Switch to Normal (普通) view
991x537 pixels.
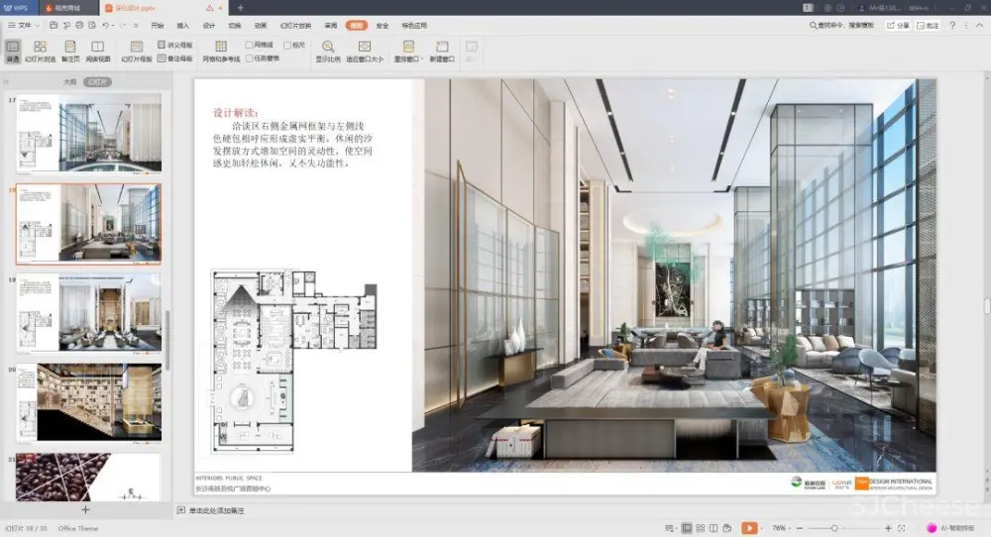pyautogui.click(x=12, y=51)
